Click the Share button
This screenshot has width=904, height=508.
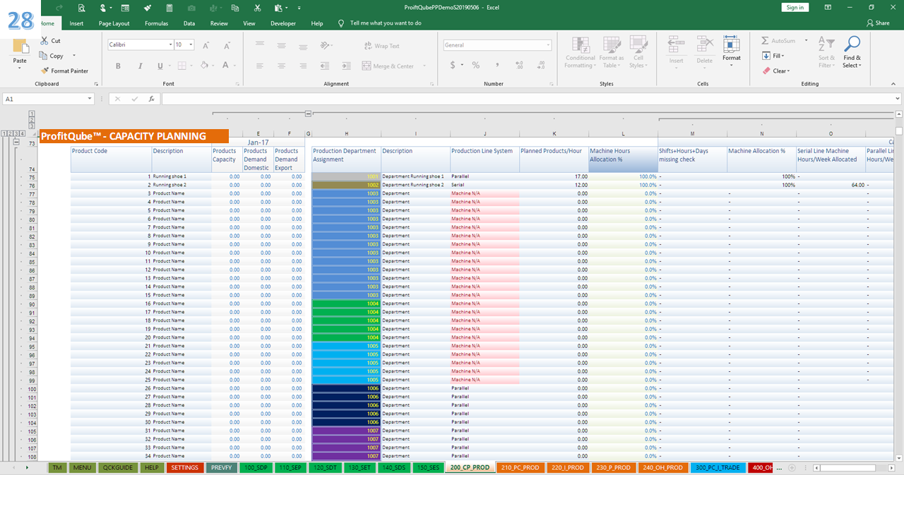click(878, 23)
